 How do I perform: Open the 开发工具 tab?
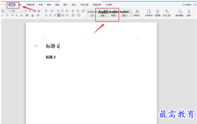pos(84,5)
